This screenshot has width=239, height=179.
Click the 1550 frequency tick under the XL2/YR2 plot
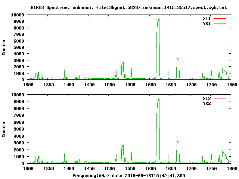point(130,169)
